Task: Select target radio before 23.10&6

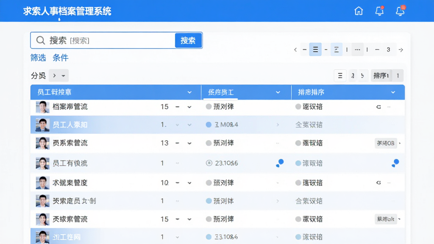Action: pos(209,163)
